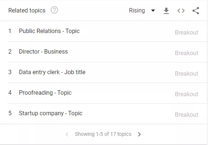Click the Related topics heading
This screenshot has width=208, height=145.
[27, 11]
